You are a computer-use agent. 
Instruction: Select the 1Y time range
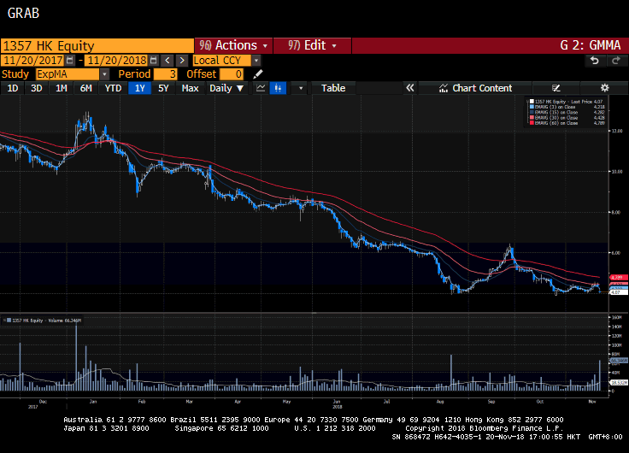139,88
